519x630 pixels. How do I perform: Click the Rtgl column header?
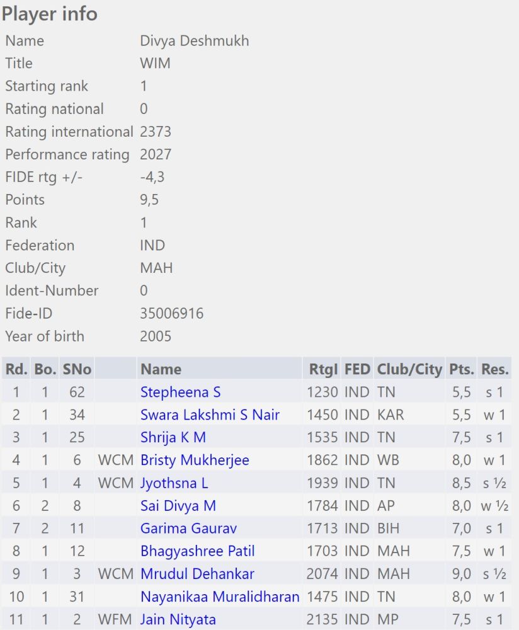pos(323,369)
